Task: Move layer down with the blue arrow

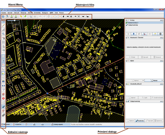Action: click(x=134, y=33)
